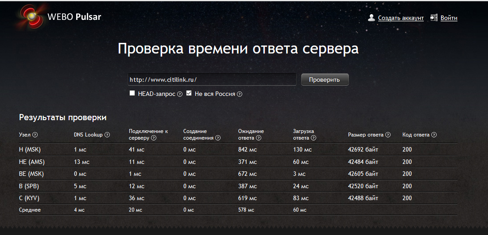488x235 pixels.
Task: Open the Создать аккаунт link
Action: (401, 18)
